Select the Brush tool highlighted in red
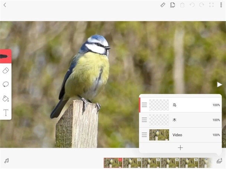This screenshot has height=169, width=226. [5, 56]
